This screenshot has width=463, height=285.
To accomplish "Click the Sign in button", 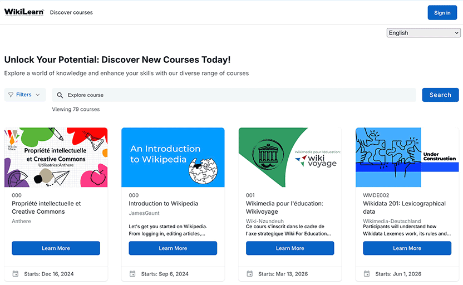I will tap(442, 13).
